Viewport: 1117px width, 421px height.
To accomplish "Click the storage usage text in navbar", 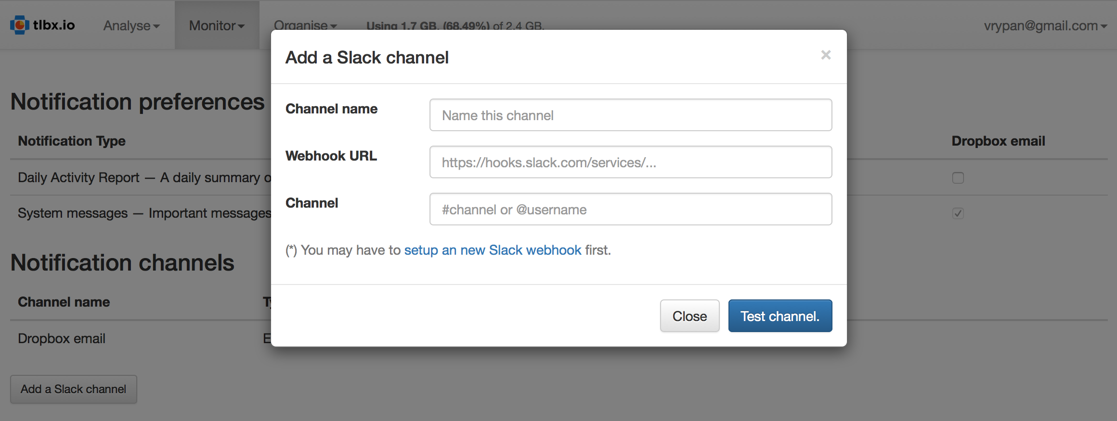I will click(x=455, y=25).
